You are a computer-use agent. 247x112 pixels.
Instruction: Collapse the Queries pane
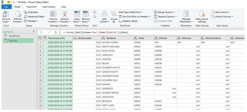(x=34, y=32)
